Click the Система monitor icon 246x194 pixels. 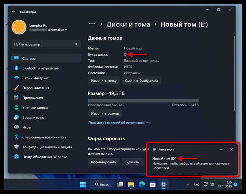pyautogui.click(x=16, y=58)
